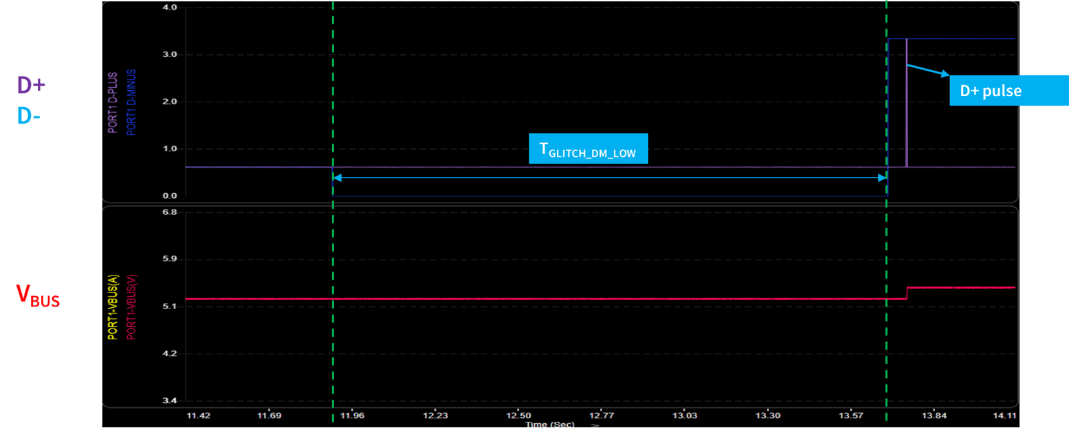Click the 4.0 value on the upper voltage axis
This screenshot has width=1069, height=428.
tap(169, 8)
